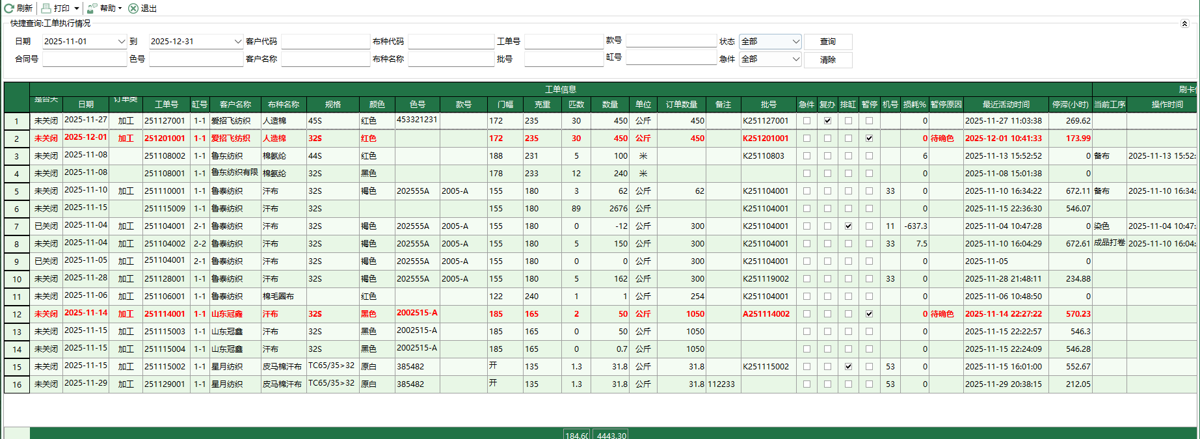Collapse the quick query panel chevron
The width and height of the screenshot is (1200, 439).
pyautogui.click(x=1184, y=24)
